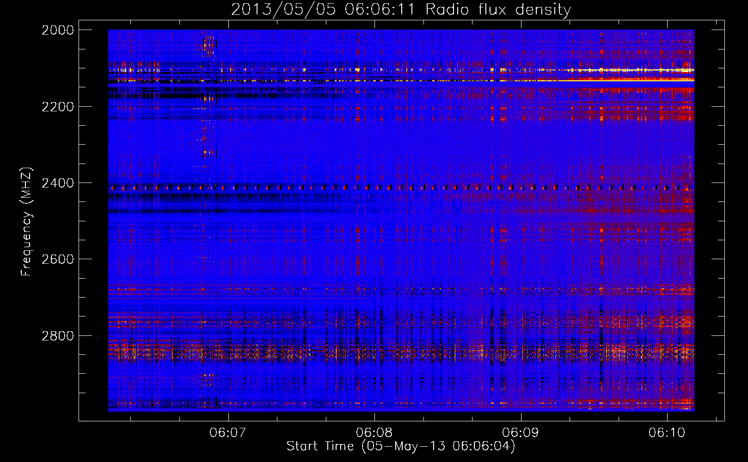
Task: Select the 2800 frequency tick label
Action: 58,335
